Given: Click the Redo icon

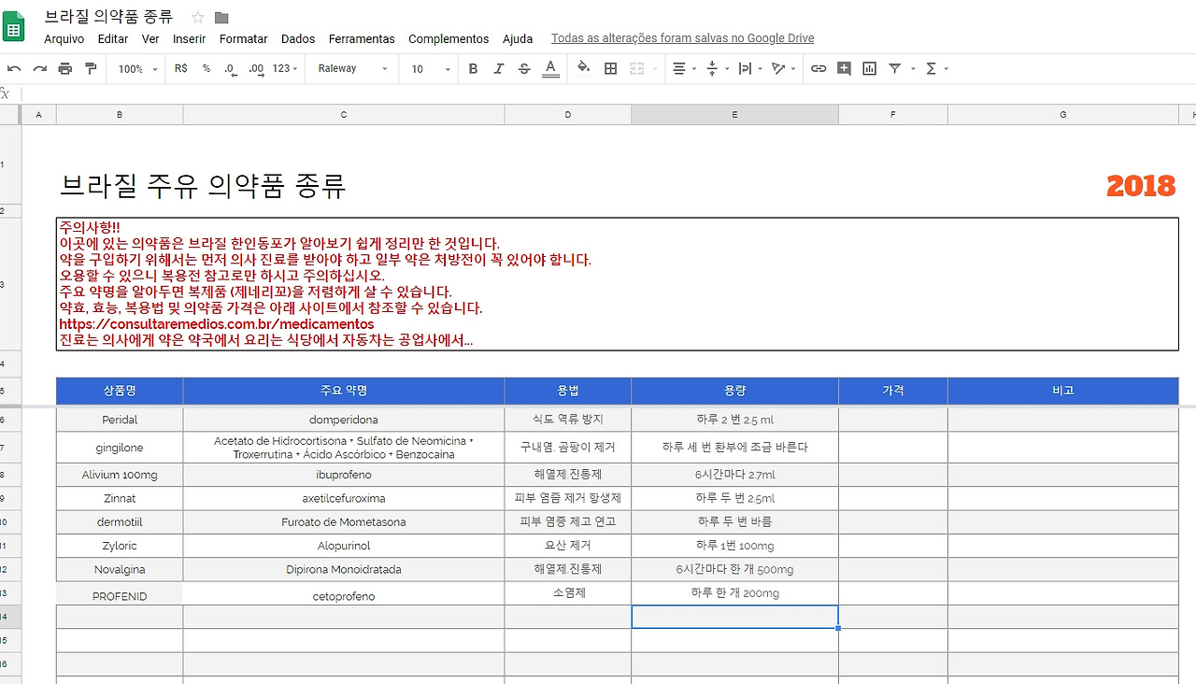Looking at the screenshot, I should tap(39, 68).
